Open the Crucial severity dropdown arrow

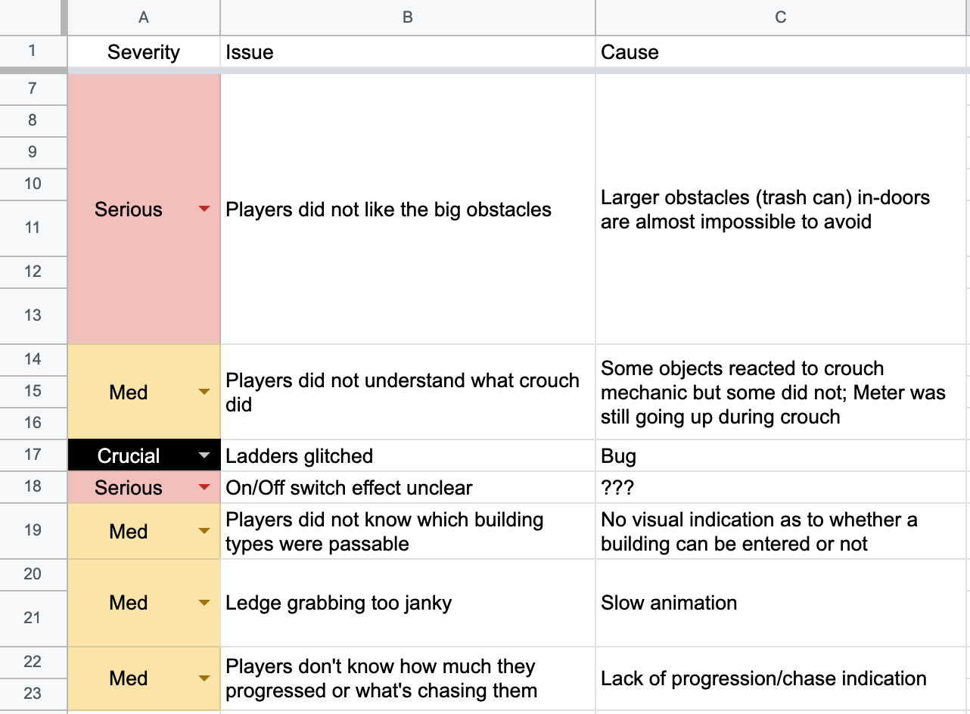tap(204, 455)
